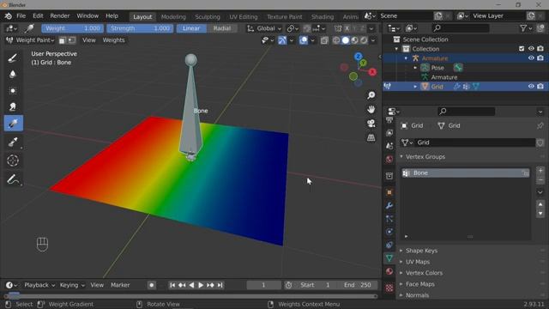Disable Grid render camera icon

[x=540, y=86]
